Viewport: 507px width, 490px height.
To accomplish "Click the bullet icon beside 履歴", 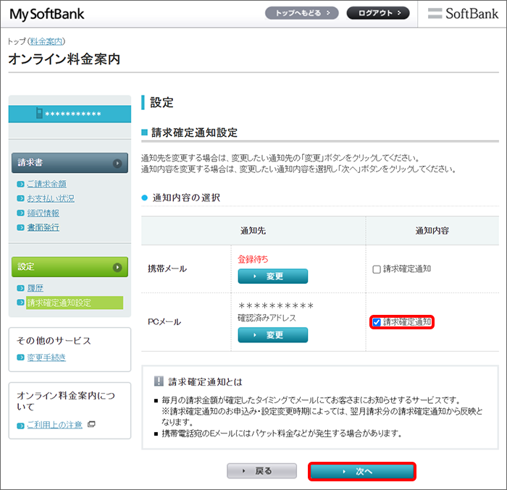I will click(x=21, y=288).
